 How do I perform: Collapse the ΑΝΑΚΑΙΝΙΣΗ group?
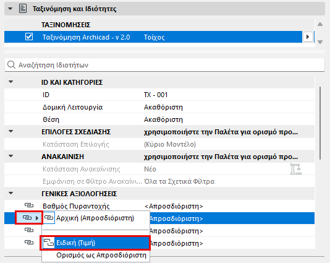(x=11, y=156)
